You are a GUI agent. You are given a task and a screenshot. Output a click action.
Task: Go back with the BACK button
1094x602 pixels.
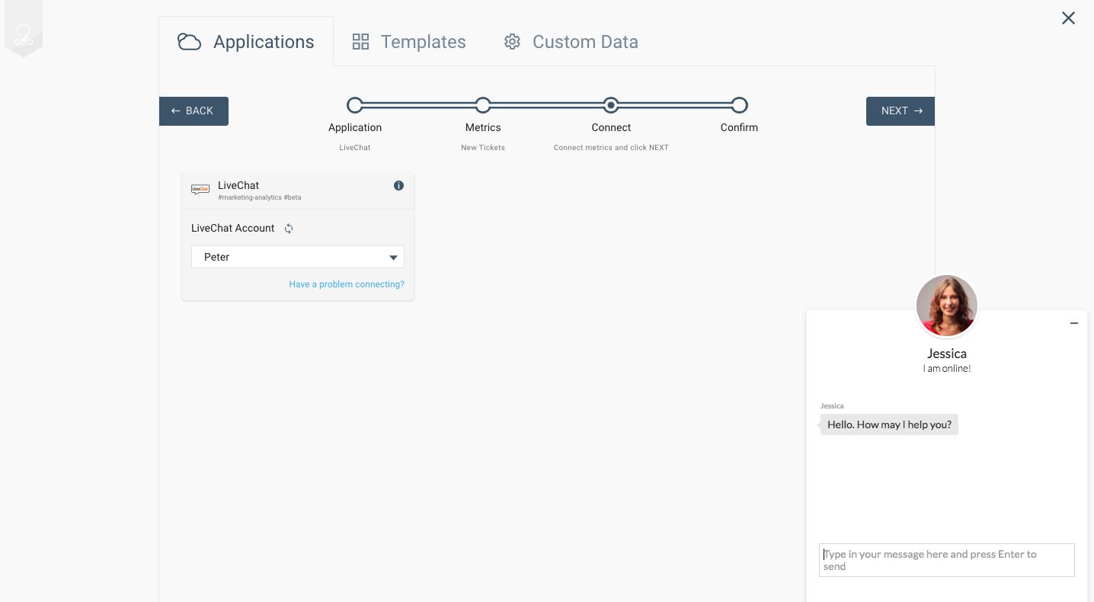coord(194,111)
